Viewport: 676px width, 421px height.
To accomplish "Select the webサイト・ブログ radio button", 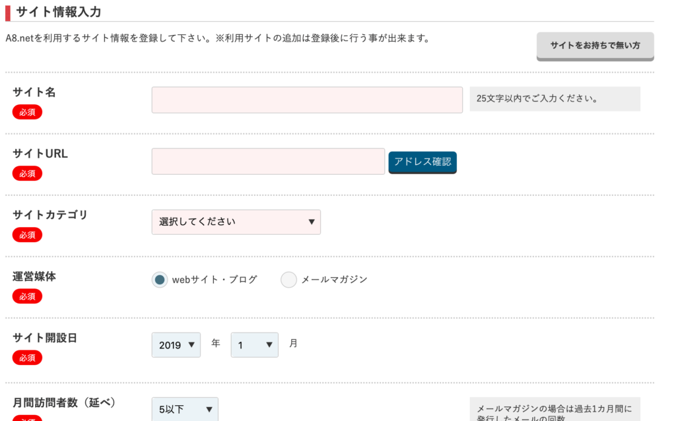I will 159,280.
